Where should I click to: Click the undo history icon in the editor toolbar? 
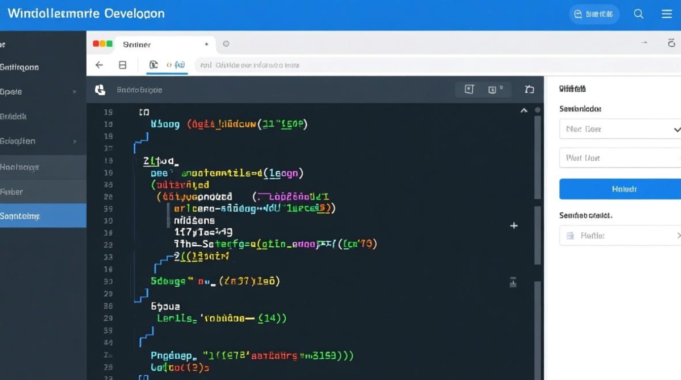point(529,89)
